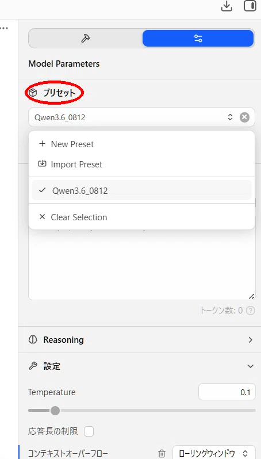Viewport: 261px width, 459px height.
Task: Click the プリセット cube icon
Action: (33, 93)
